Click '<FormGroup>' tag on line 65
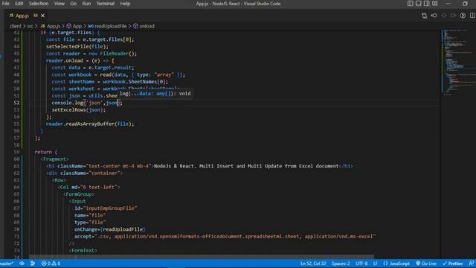The width and height of the screenshot is (476, 268). coord(79,194)
